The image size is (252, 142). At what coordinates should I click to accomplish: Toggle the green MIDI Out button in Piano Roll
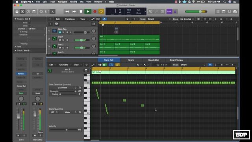tap(105, 65)
